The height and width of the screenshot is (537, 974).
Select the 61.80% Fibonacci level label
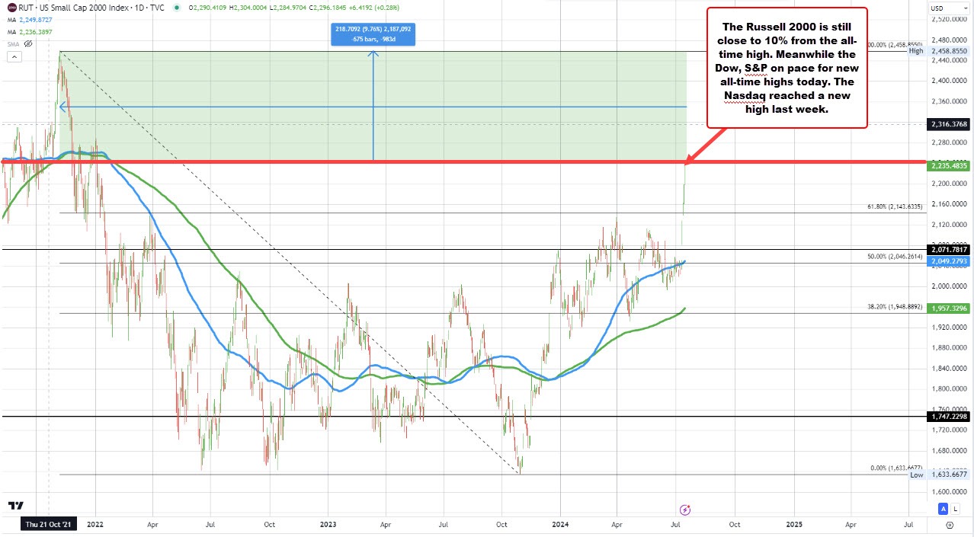[894, 206]
